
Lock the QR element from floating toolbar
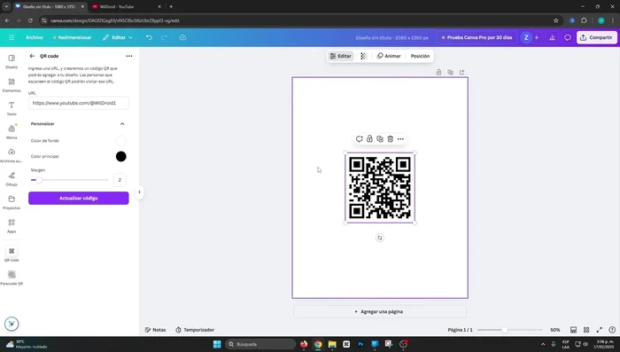coord(369,138)
